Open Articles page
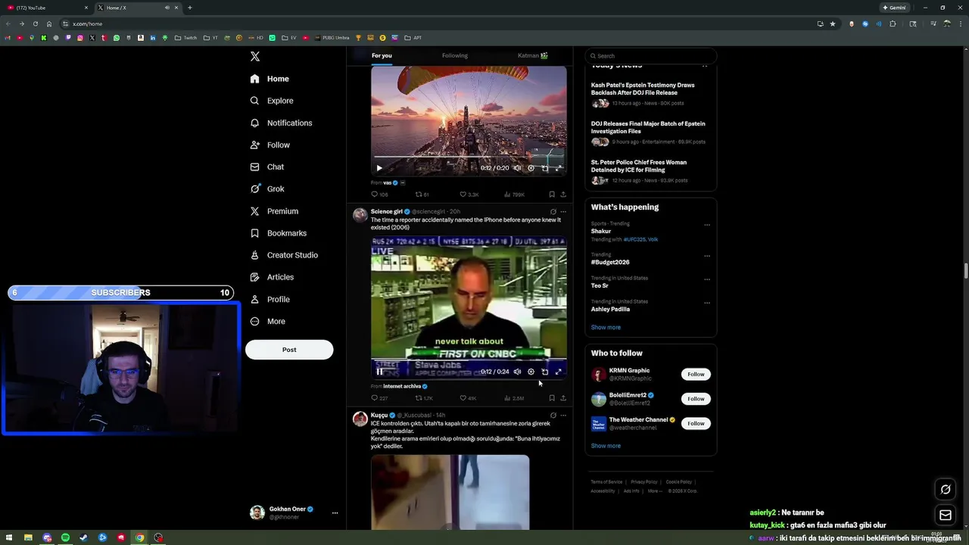Viewport: 969px width, 545px height. coord(271,277)
